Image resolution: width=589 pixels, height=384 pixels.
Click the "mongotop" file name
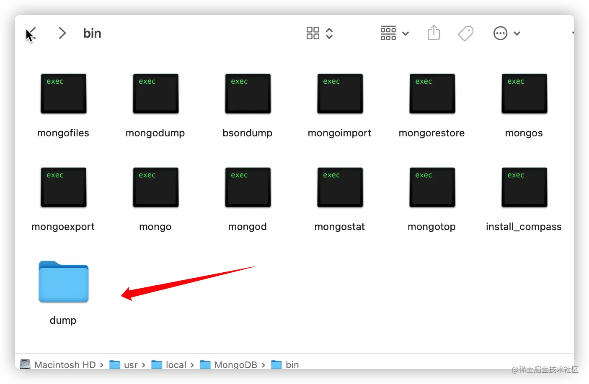click(x=432, y=227)
